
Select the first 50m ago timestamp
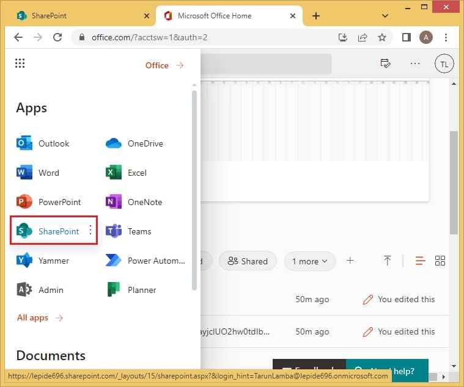click(x=312, y=299)
